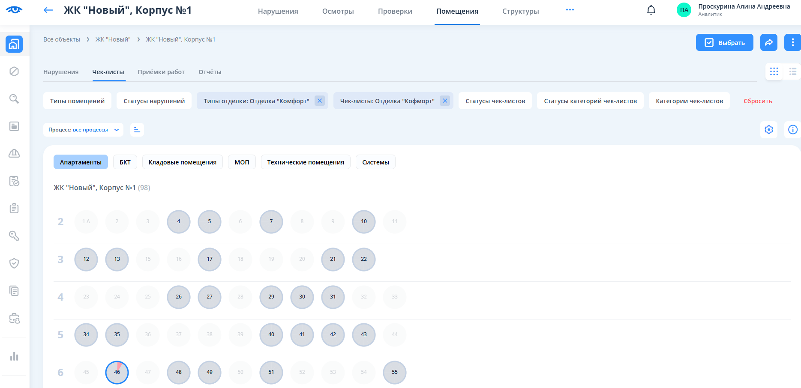This screenshot has width=801, height=388.
Task: Click the search magnifier in sidebar
Action: 14,99
